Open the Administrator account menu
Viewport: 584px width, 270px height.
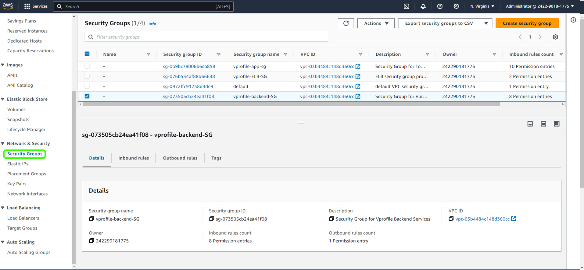coord(540,6)
